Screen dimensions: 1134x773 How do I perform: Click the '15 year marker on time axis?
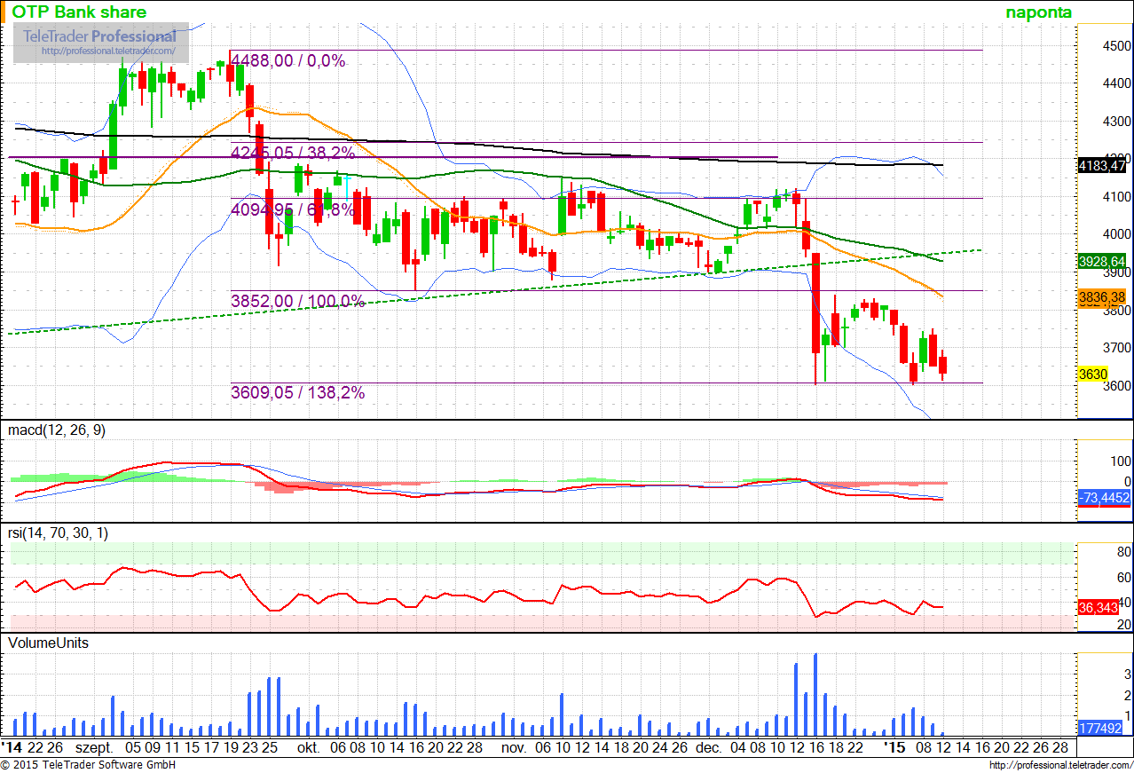pos(894,749)
